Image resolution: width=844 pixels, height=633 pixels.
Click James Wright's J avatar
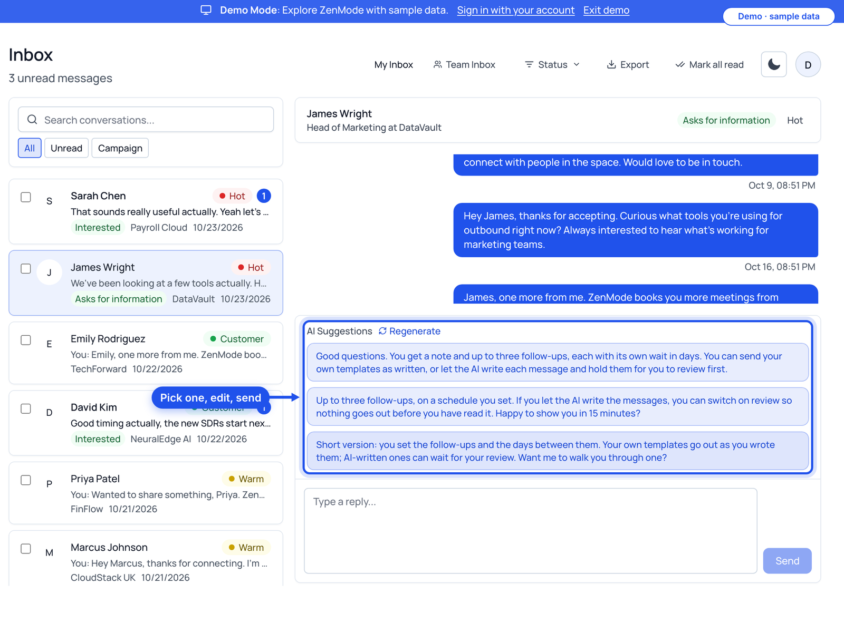tap(49, 272)
